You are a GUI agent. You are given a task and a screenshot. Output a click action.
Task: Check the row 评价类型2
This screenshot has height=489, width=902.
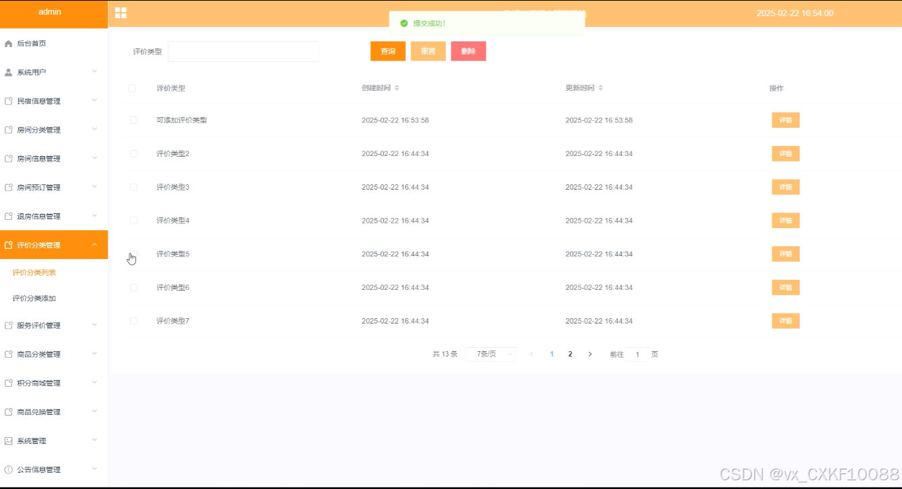coord(133,153)
